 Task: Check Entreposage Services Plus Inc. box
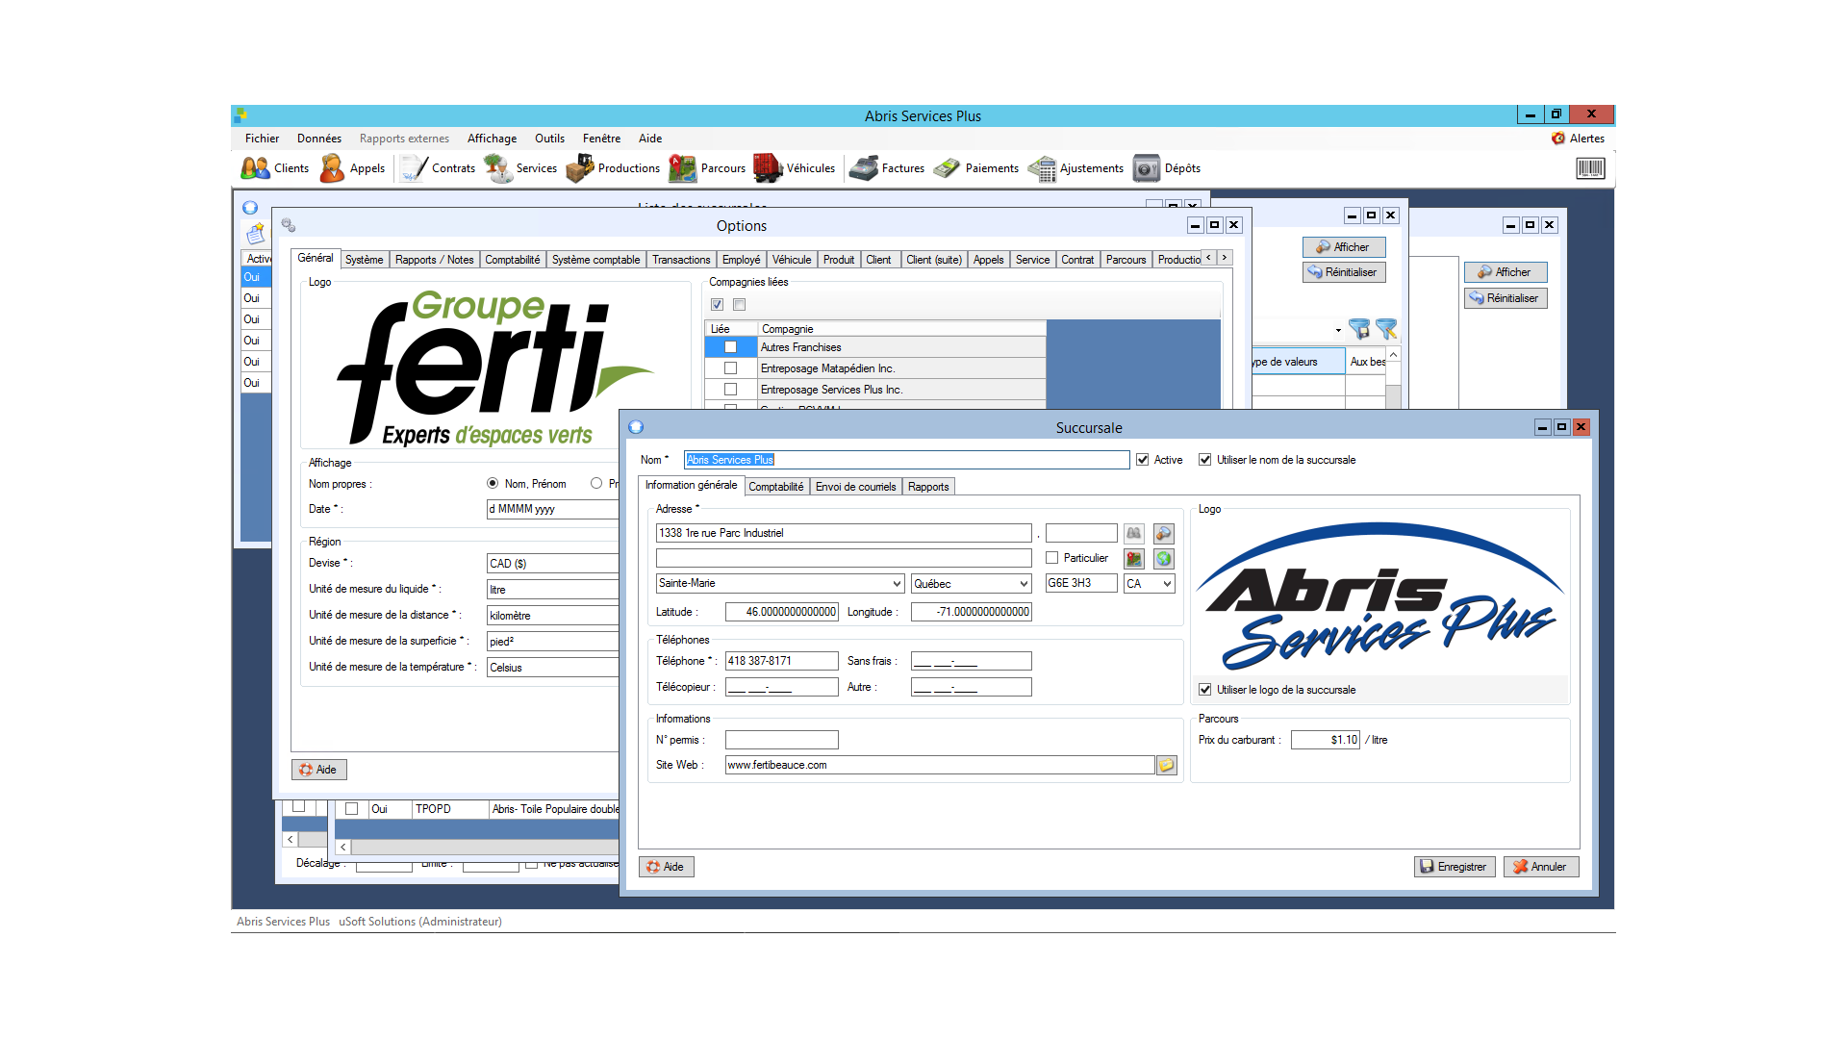(731, 390)
